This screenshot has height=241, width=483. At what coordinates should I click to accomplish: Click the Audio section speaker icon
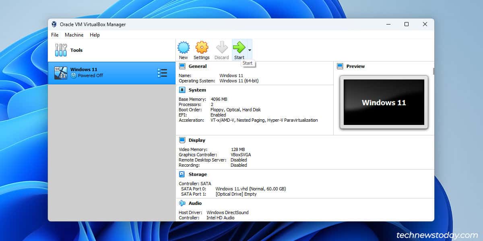pyautogui.click(x=182, y=203)
